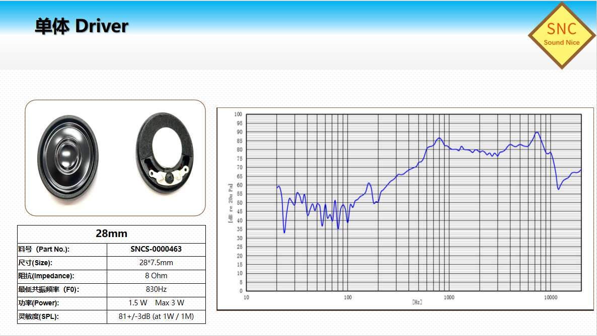Click the SNCS-0000463 part number value
Viewport: 597px width, 336px height.
156,249
